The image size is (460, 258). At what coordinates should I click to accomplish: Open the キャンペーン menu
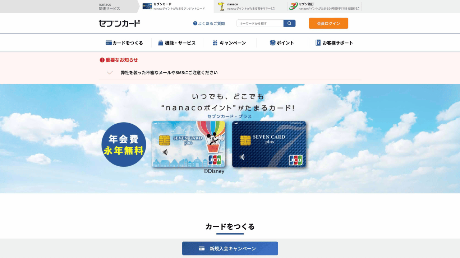point(230,43)
